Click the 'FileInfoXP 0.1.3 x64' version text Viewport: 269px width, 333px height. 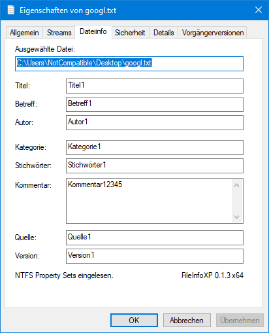point(212,275)
